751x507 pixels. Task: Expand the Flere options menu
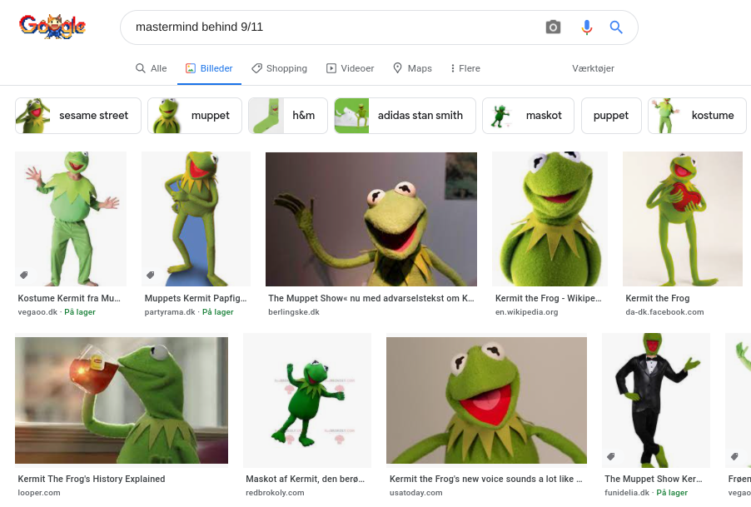[464, 68]
